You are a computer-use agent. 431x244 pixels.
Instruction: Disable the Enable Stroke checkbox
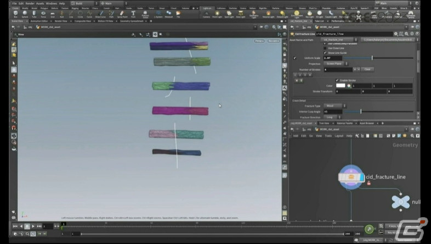pos(337,80)
